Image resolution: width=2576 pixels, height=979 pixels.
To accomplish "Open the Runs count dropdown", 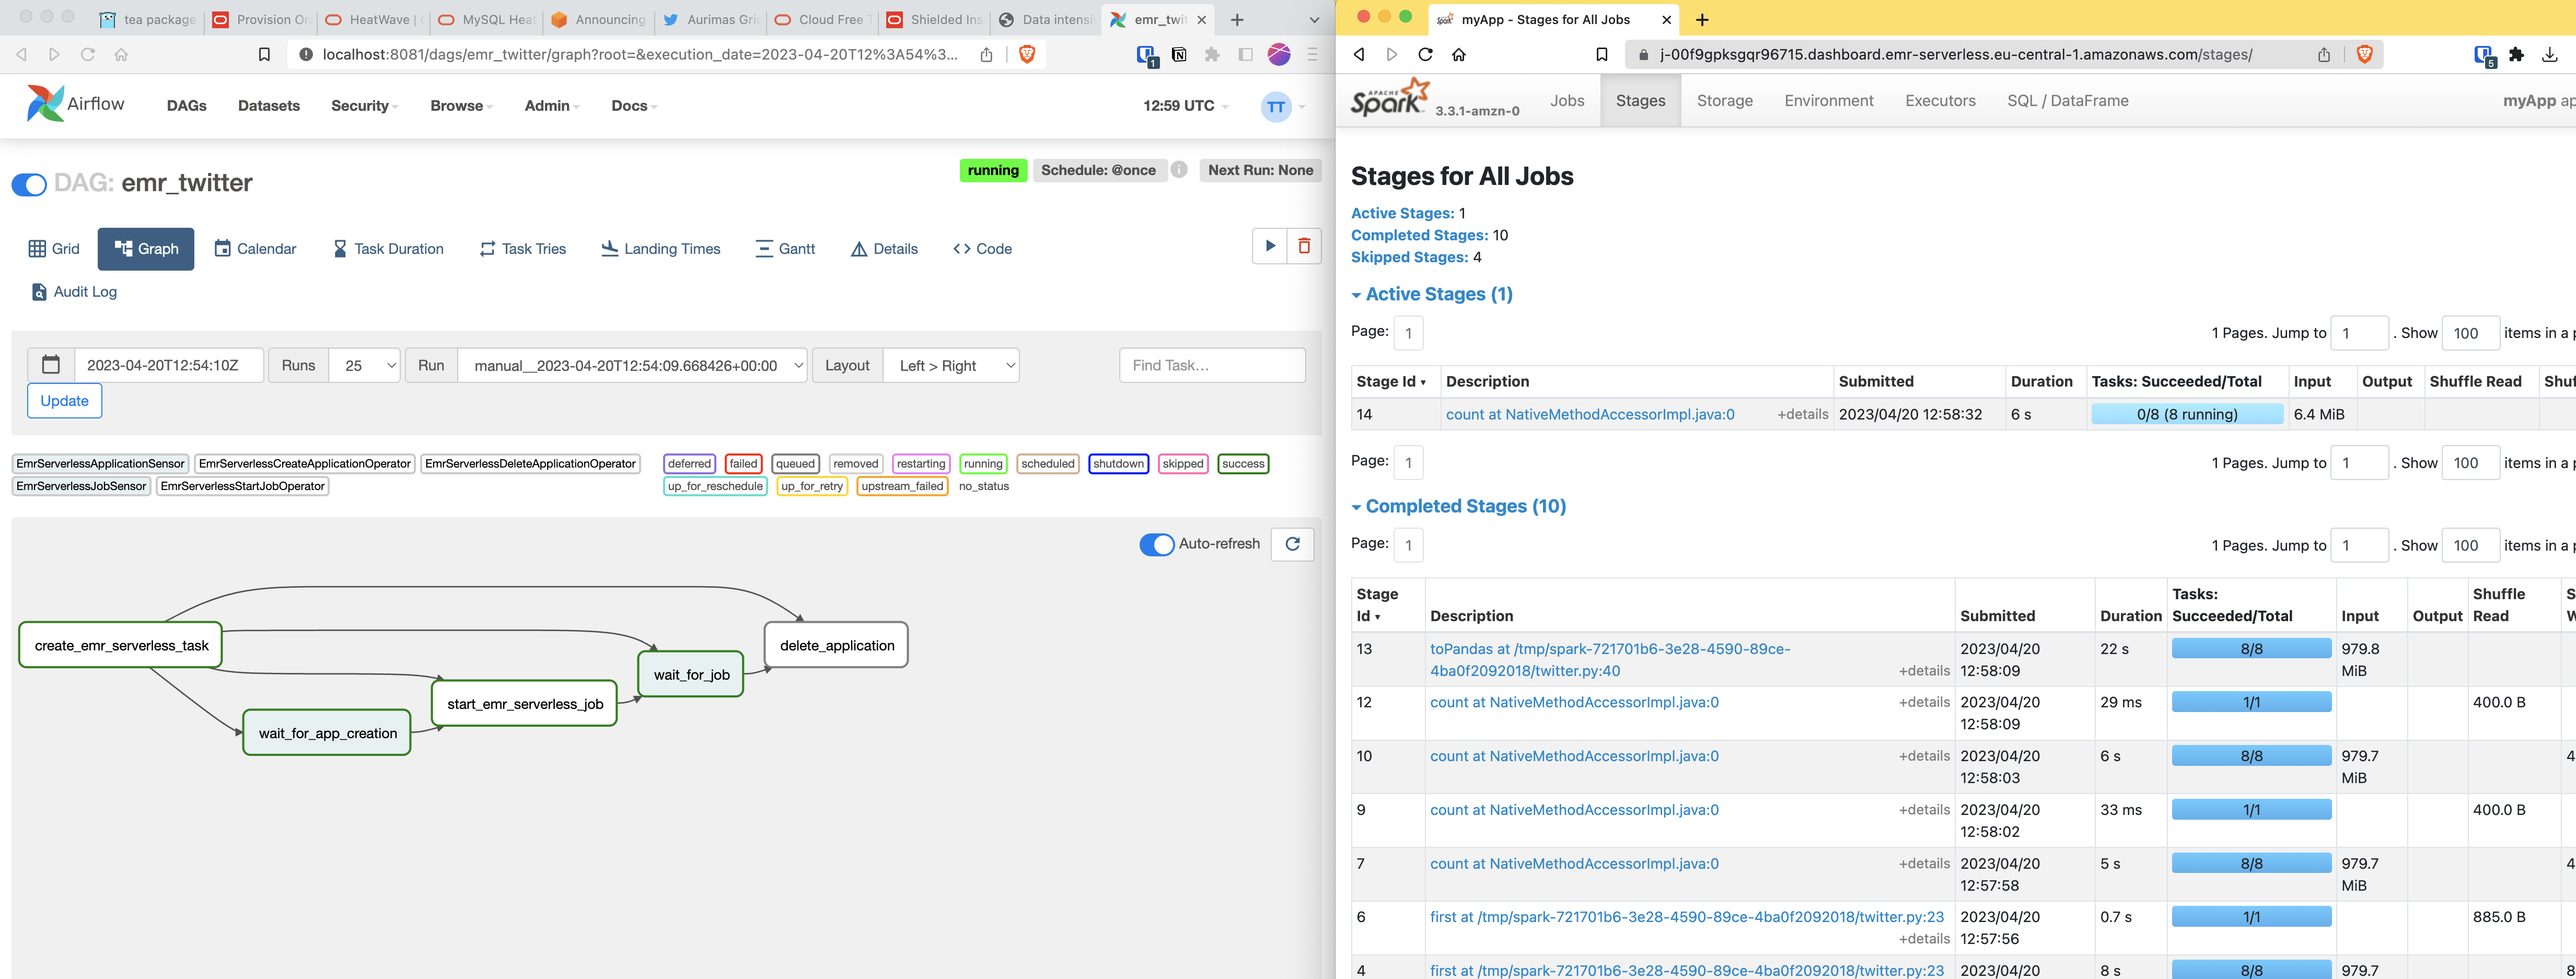I will coord(364,365).
